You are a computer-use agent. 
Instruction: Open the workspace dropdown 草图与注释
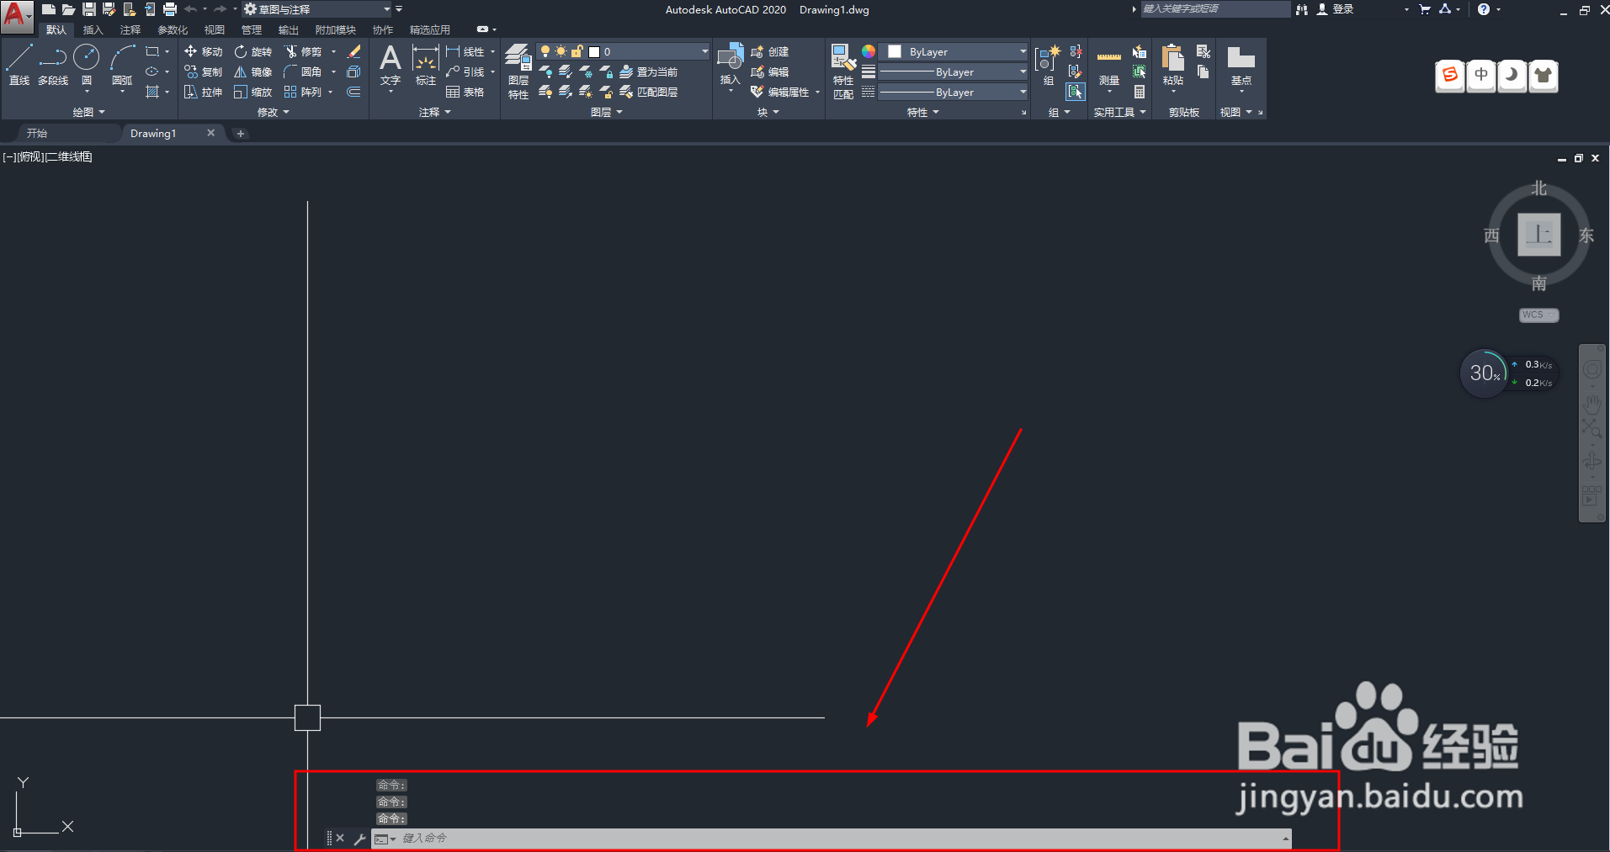(318, 9)
